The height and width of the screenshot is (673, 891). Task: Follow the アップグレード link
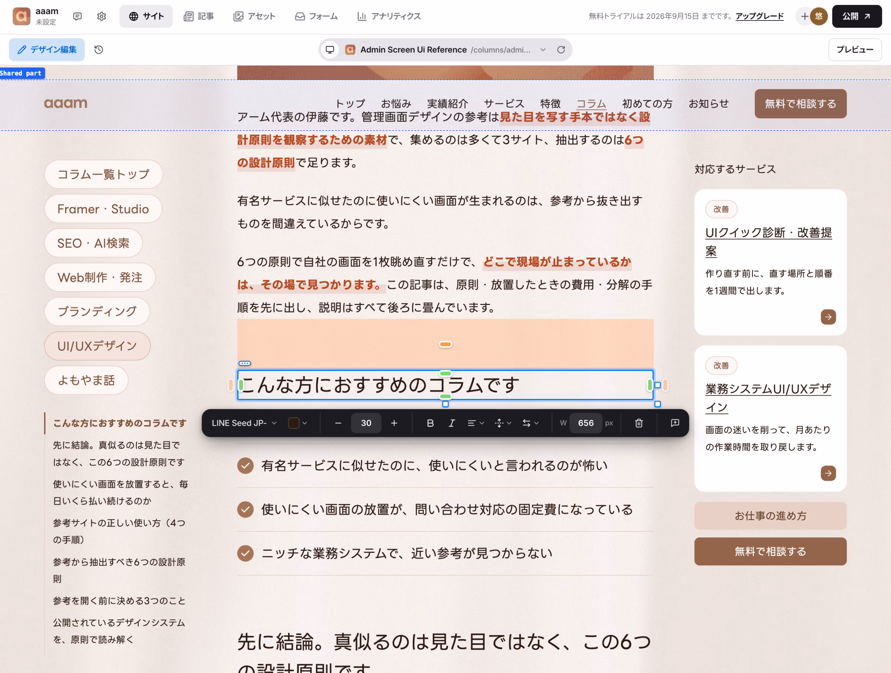pyautogui.click(x=759, y=16)
